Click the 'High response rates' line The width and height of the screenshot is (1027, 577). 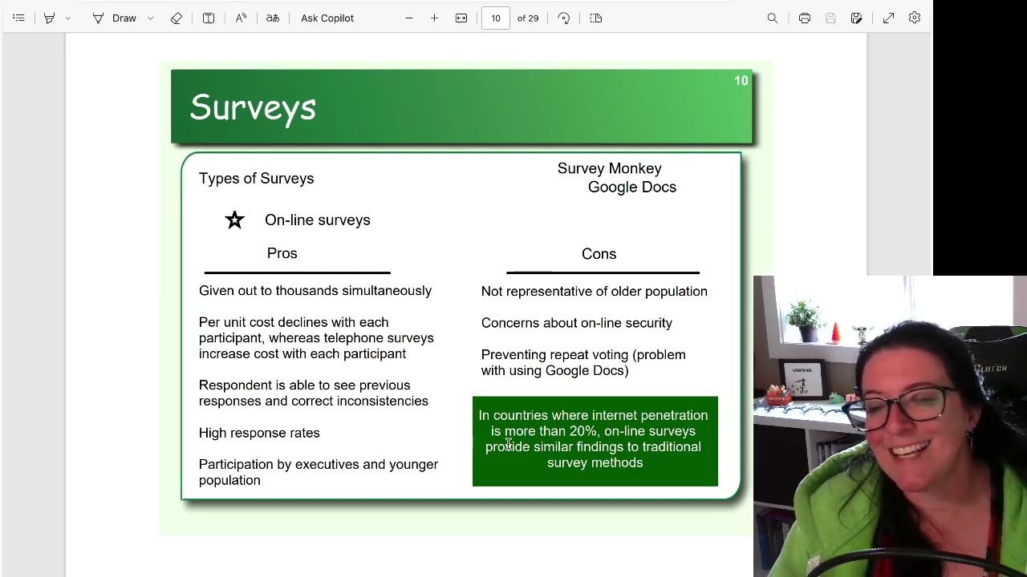click(259, 433)
